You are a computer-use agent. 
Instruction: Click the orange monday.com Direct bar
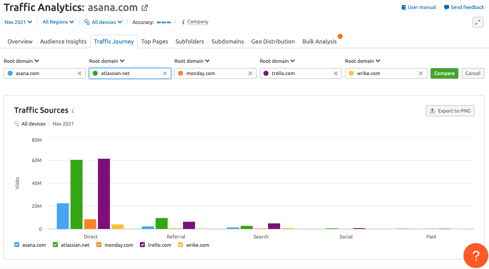[x=90, y=224]
